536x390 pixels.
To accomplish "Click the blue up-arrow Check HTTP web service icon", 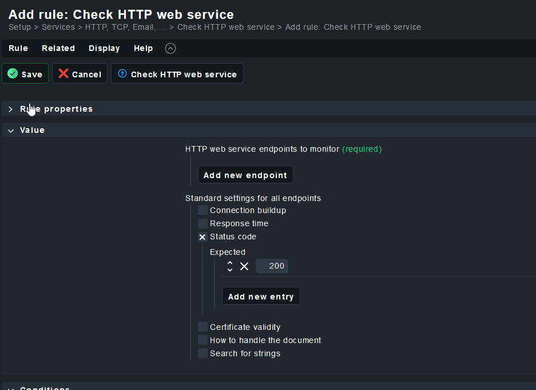I will pyautogui.click(x=122, y=74).
